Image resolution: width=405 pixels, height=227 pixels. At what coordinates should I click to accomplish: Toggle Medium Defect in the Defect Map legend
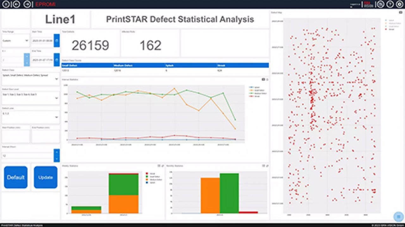pos(392,26)
